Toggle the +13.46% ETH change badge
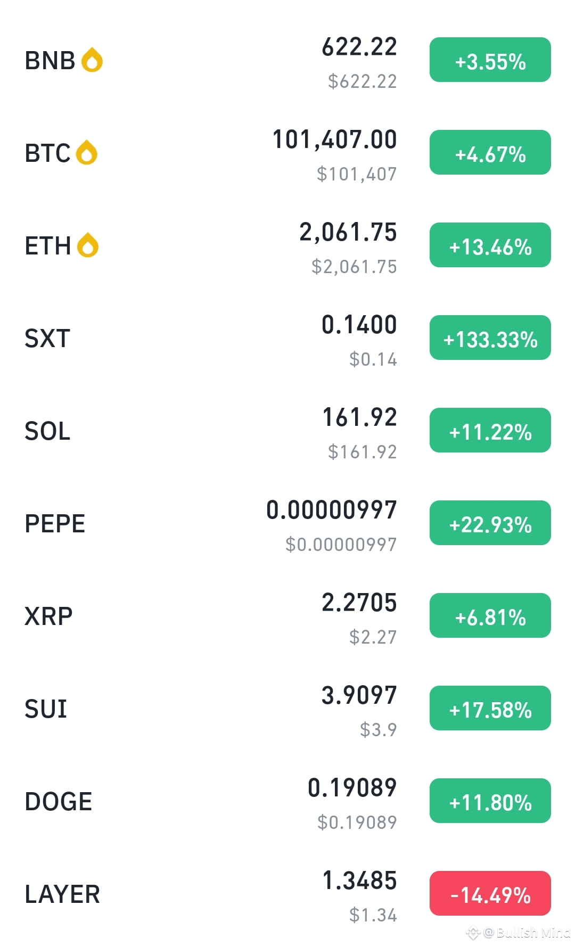575x946 pixels. pyautogui.click(x=490, y=245)
